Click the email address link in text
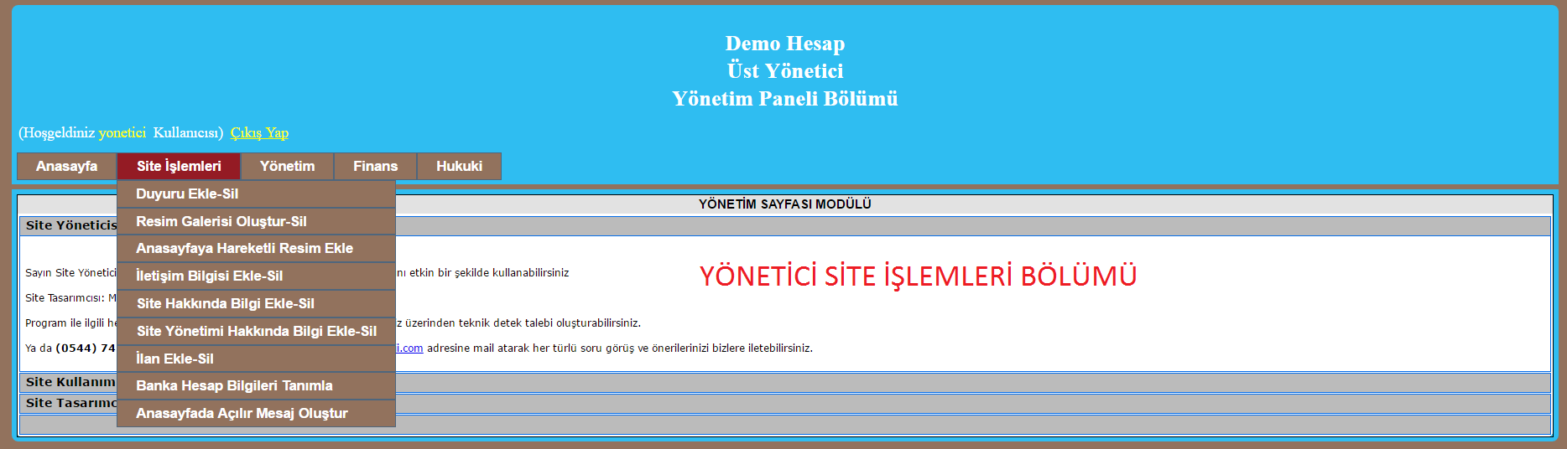 pyautogui.click(x=409, y=348)
